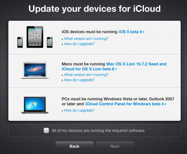
Task: Open 'What version am I running?' under iOS
Action: 86,39
